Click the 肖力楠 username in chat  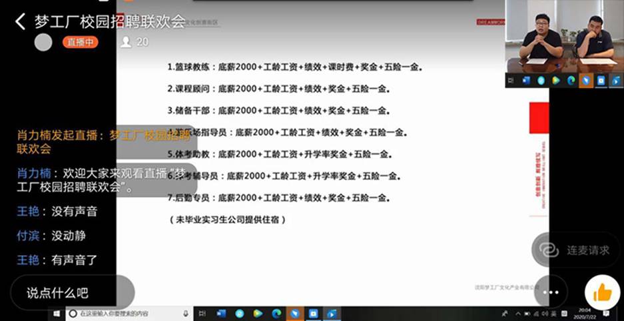click(31, 173)
